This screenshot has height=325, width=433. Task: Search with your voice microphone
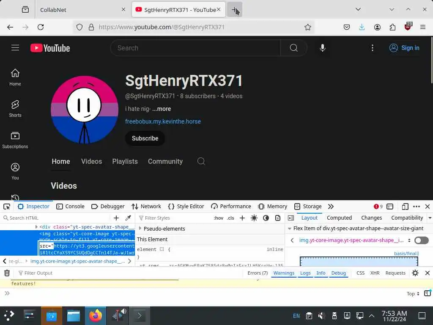point(323,48)
